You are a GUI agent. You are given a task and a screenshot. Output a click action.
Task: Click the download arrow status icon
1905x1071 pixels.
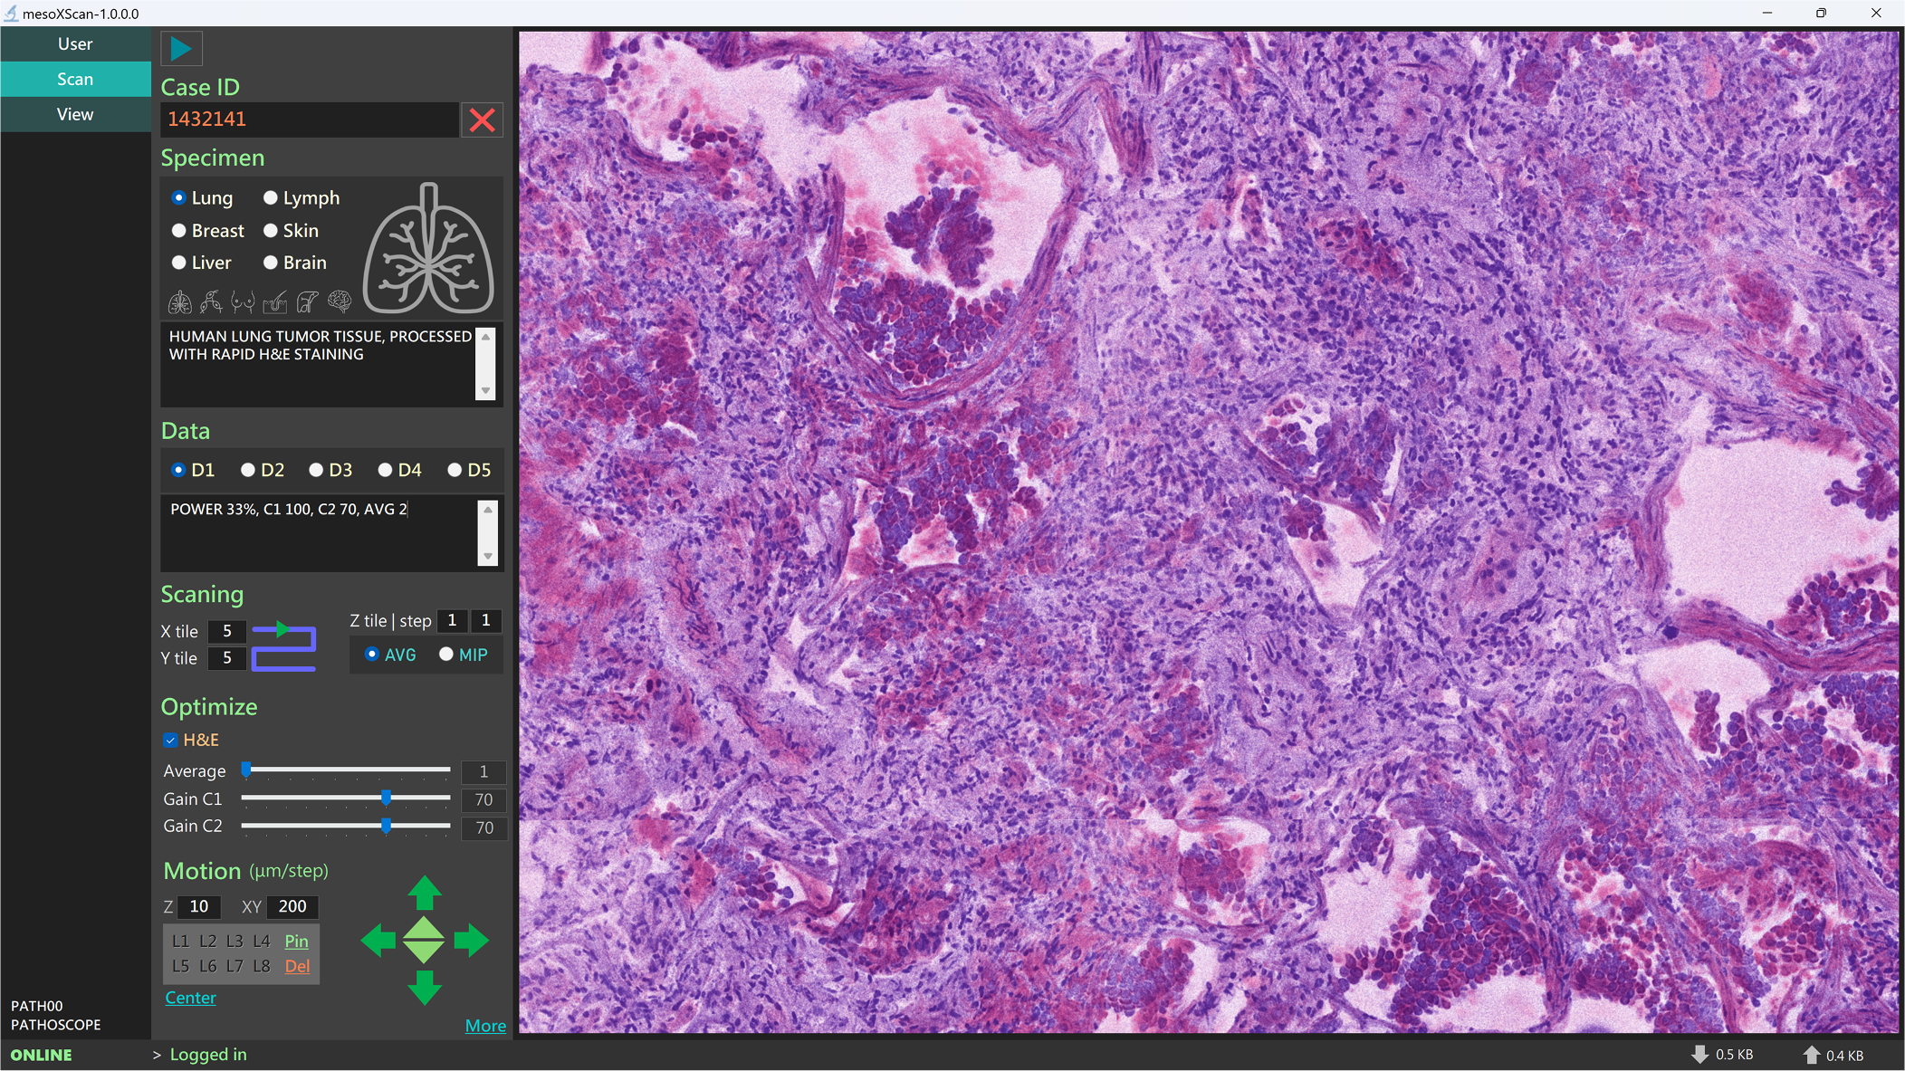click(1699, 1055)
